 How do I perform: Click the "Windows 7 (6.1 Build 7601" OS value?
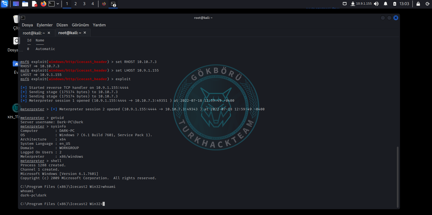(106, 135)
